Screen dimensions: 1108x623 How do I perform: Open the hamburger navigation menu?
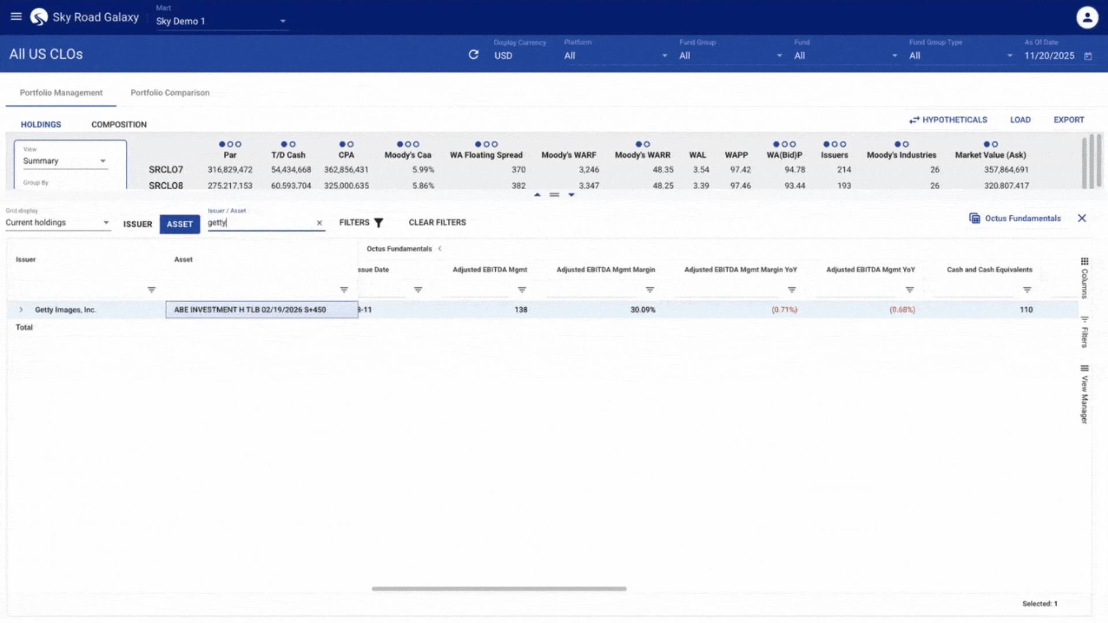pos(16,17)
